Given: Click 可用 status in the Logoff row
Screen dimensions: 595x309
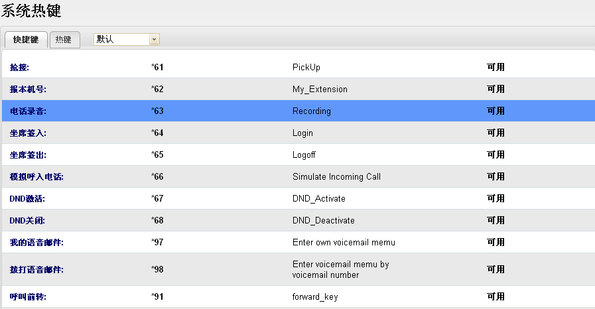Looking at the screenshot, I should pyautogui.click(x=496, y=155).
